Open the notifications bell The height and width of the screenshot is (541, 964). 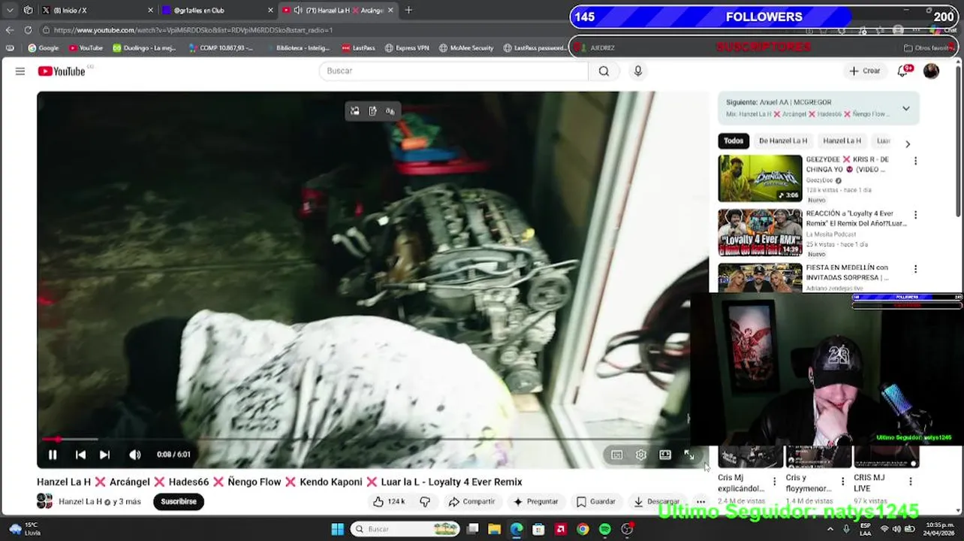(903, 71)
